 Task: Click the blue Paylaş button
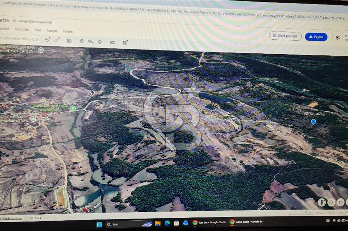[316, 37]
